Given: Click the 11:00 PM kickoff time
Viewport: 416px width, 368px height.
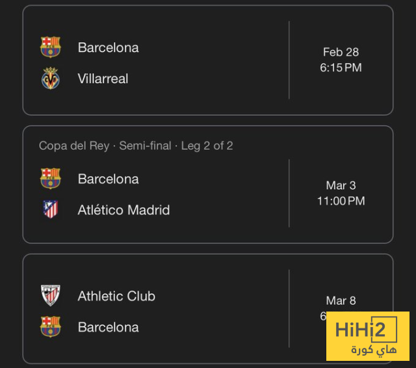Looking at the screenshot, I should pos(341,201).
